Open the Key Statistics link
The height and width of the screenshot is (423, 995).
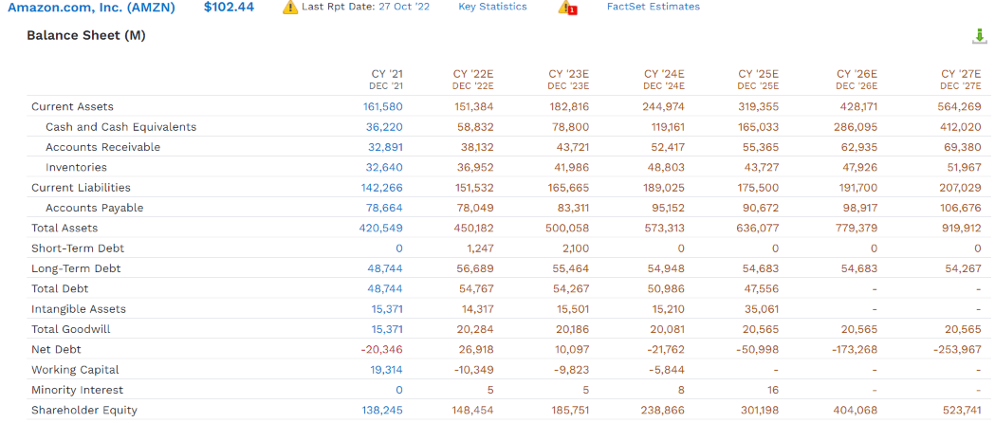(x=492, y=7)
